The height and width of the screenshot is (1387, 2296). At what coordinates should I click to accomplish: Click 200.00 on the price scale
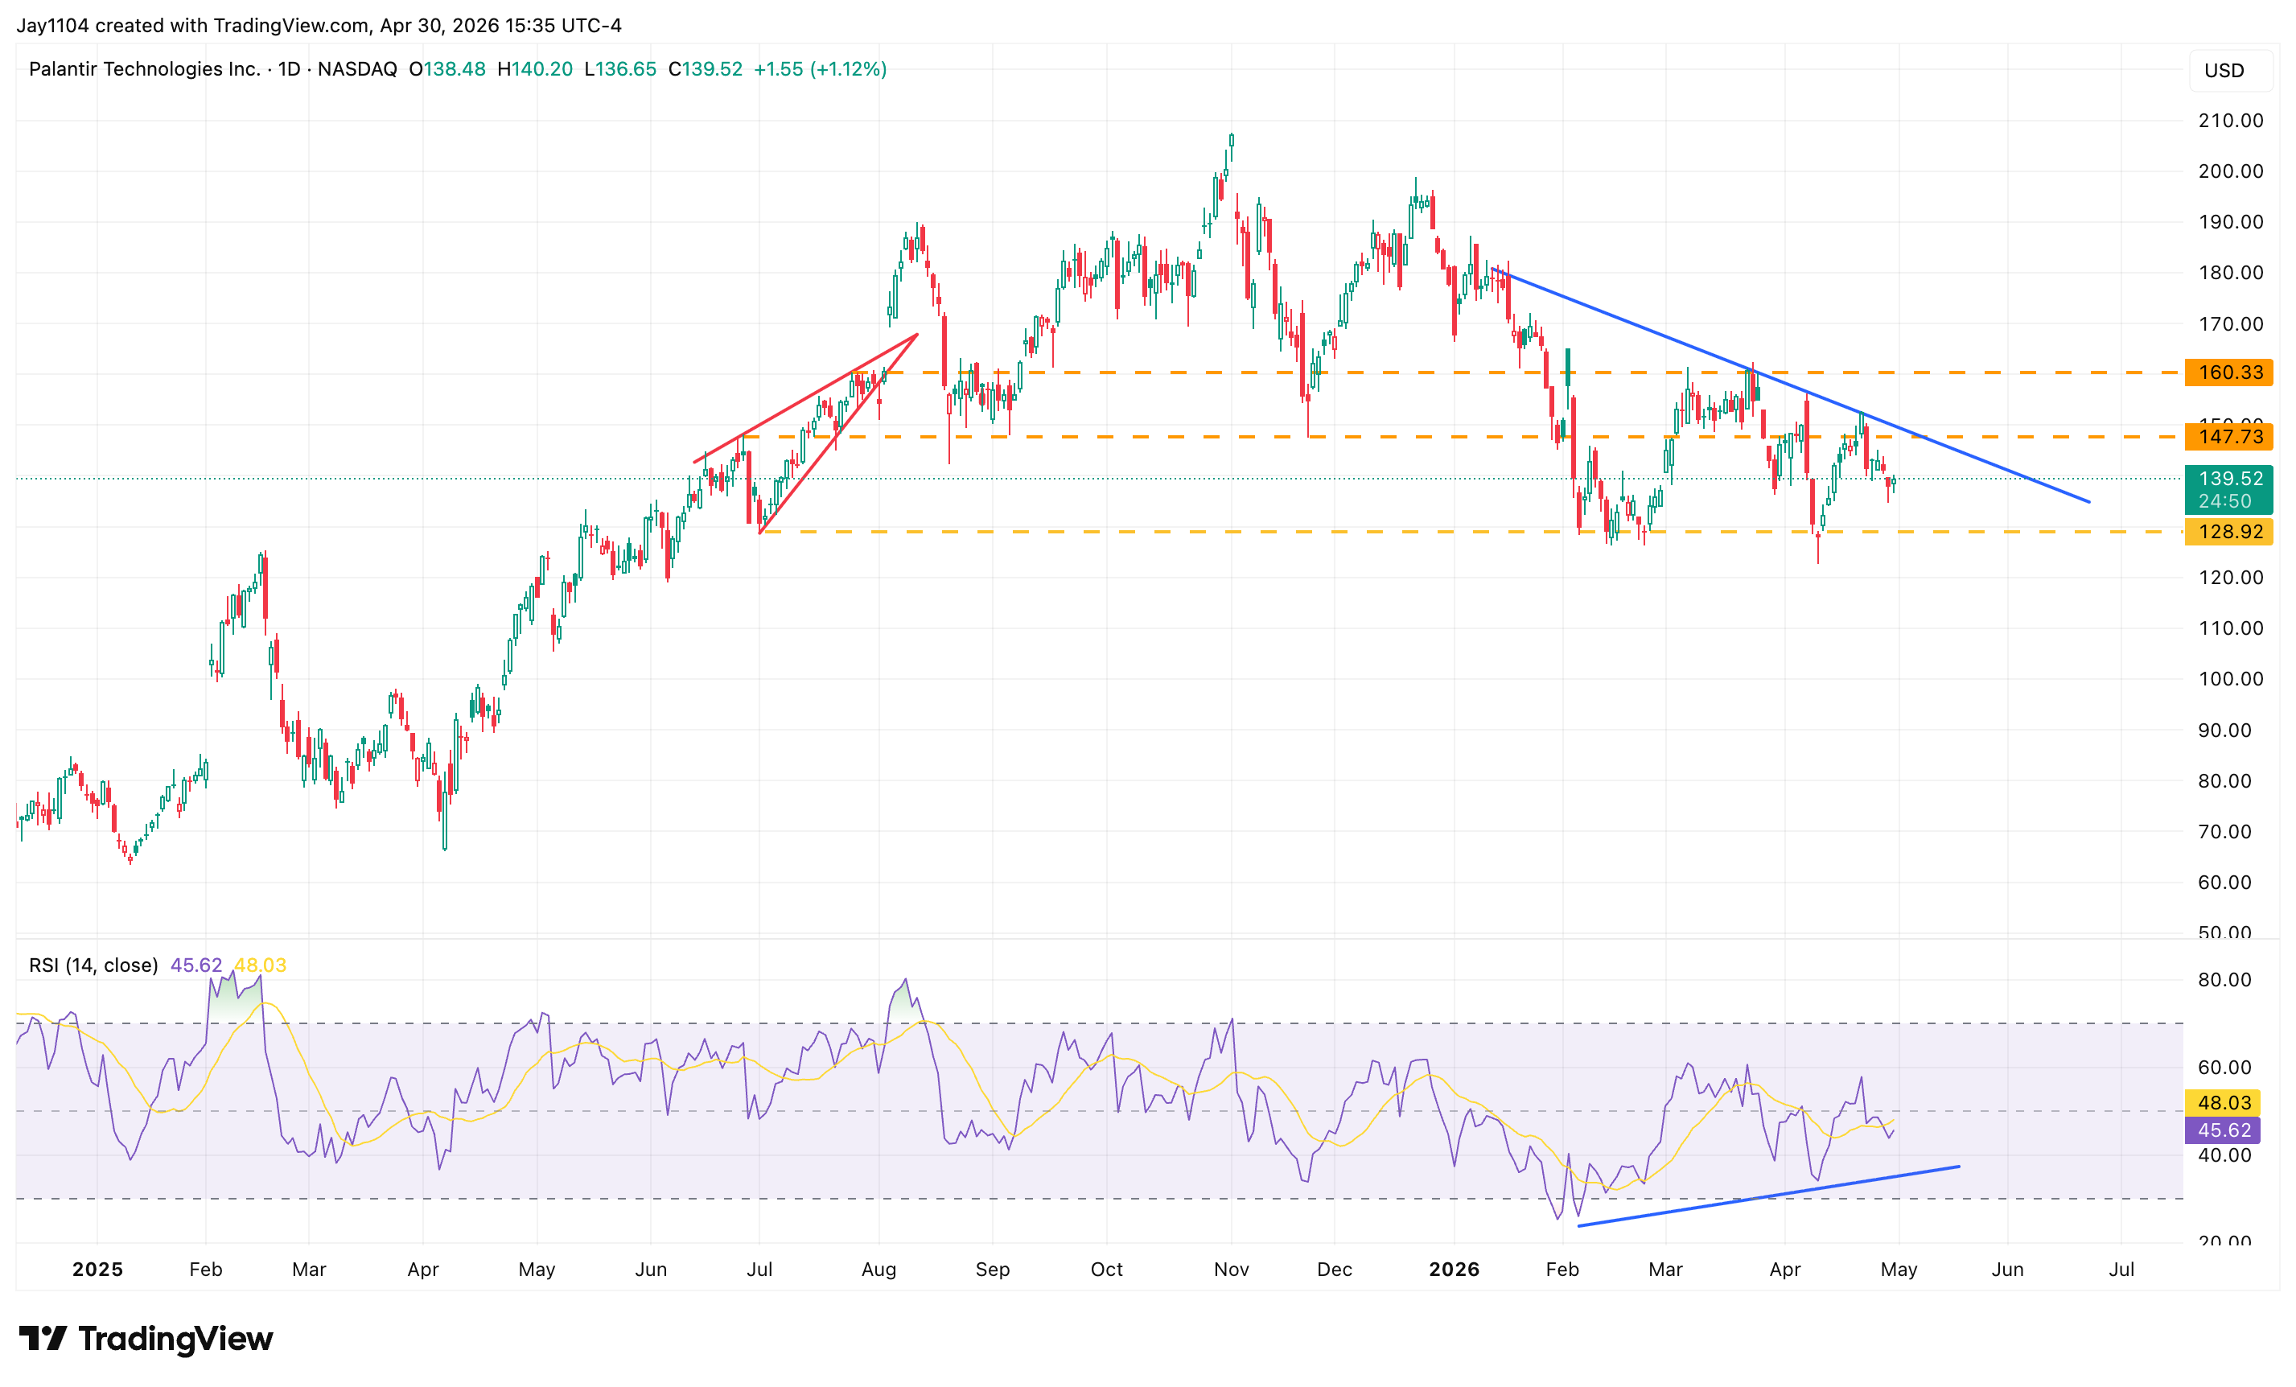2231,171
